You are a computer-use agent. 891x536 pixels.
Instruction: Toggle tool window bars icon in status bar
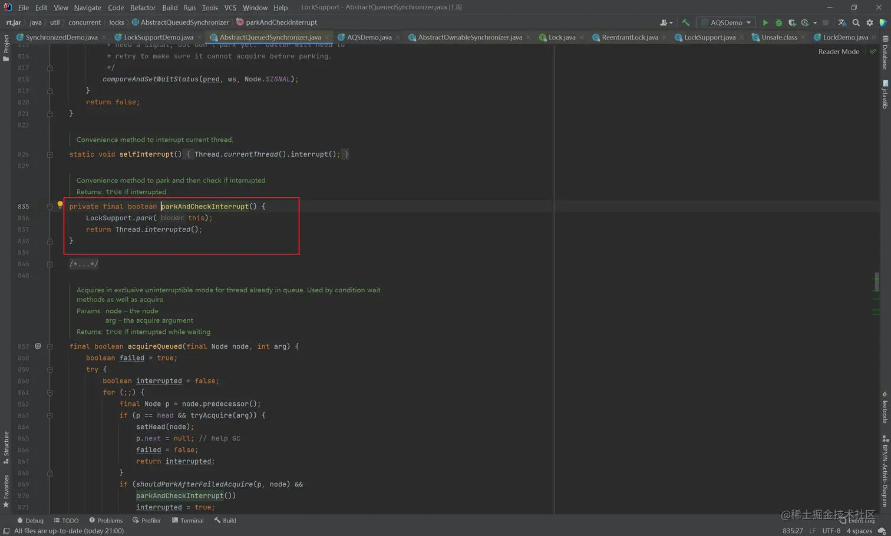pyautogui.click(x=6, y=531)
